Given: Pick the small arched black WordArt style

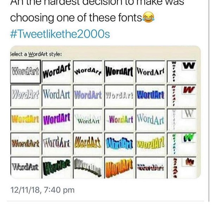Looking at the screenshot, I should click(x=88, y=71).
